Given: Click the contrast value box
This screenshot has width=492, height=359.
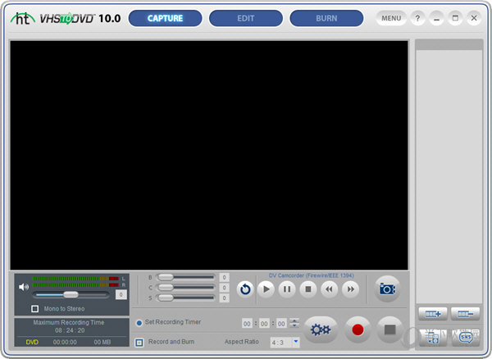Looking at the screenshot, I should 224,288.
